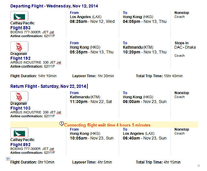Click the Stops in DAC - Dhaka text
Viewport: 207px width, 171px height.
coord(185,45)
